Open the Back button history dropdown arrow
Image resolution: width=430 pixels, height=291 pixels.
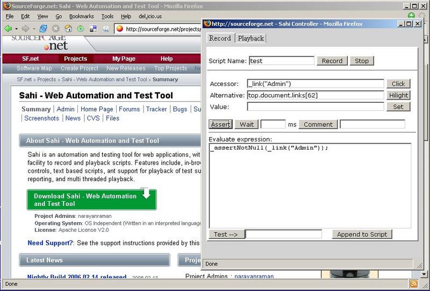[17, 29]
